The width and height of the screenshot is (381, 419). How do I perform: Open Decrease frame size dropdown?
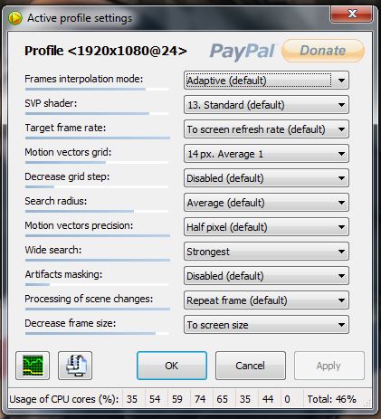point(266,325)
